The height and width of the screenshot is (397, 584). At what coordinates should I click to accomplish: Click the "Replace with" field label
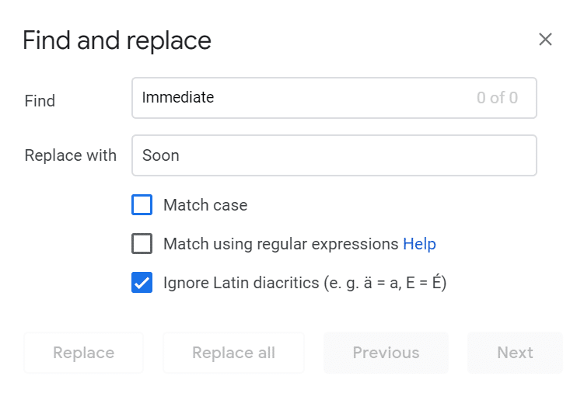point(71,155)
